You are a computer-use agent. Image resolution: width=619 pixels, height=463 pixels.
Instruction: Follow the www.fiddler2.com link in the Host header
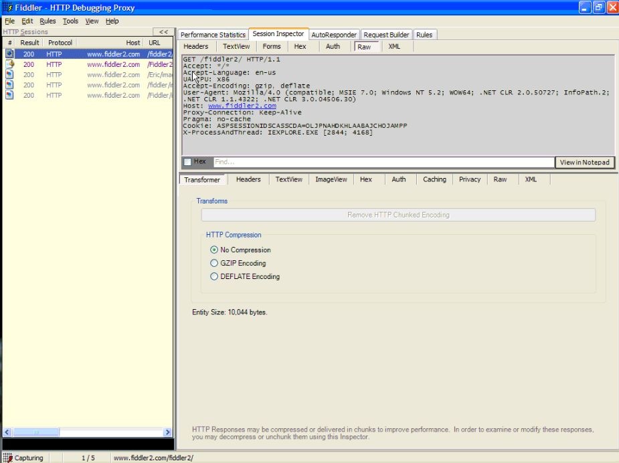coord(242,106)
